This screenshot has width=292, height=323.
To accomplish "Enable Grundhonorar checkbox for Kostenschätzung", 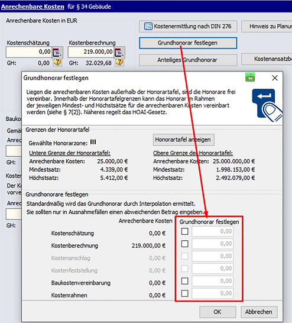I will (184, 231).
